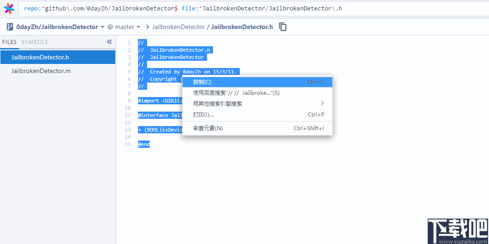Click JailbrokenDetector.h breadcrumb file name
This screenshot has width=489, height=244.
242,27
